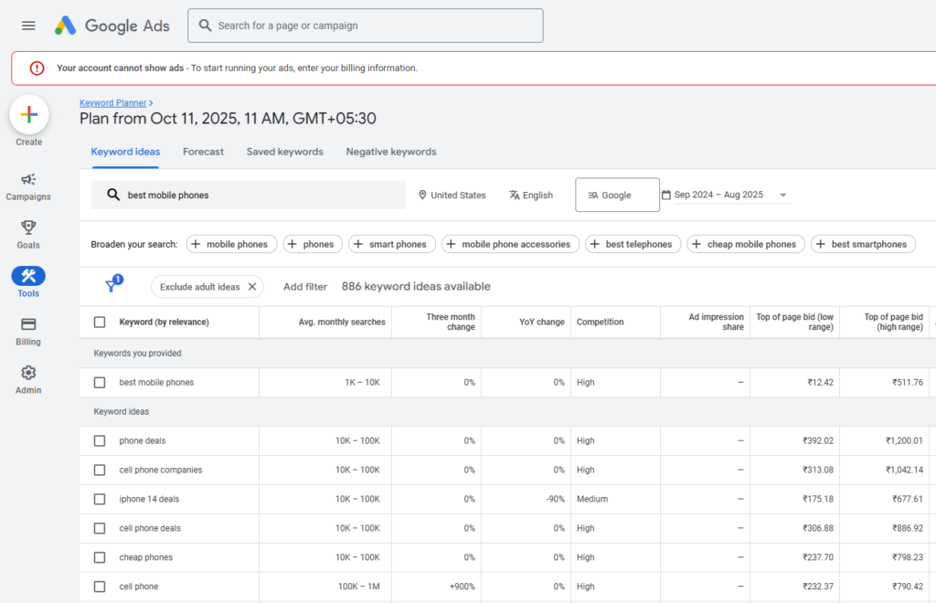Select the Tools wrench icon
This screenshot has height=603, width=936.
click(28, 276)
